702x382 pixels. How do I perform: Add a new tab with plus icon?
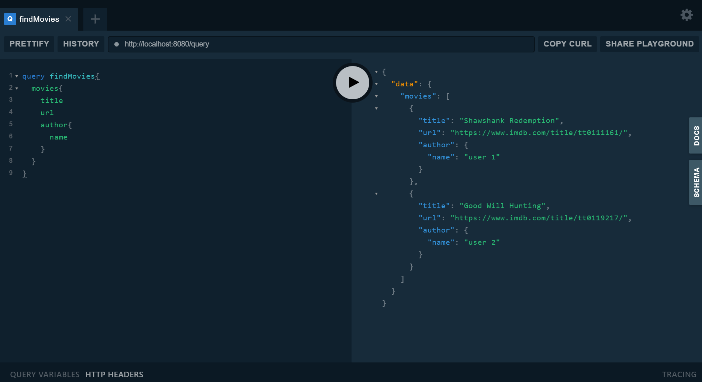point(95,19)
